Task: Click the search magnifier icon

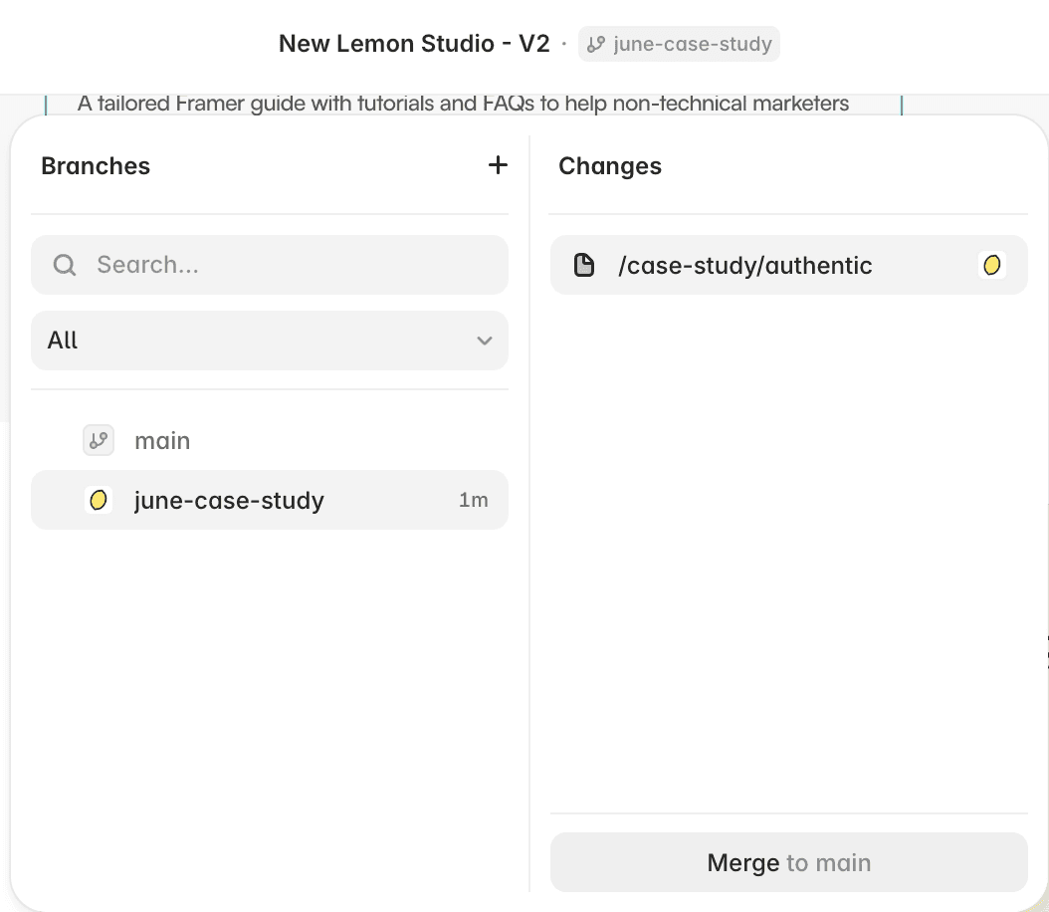Action: pyautogui.click(x=65, y=265)
